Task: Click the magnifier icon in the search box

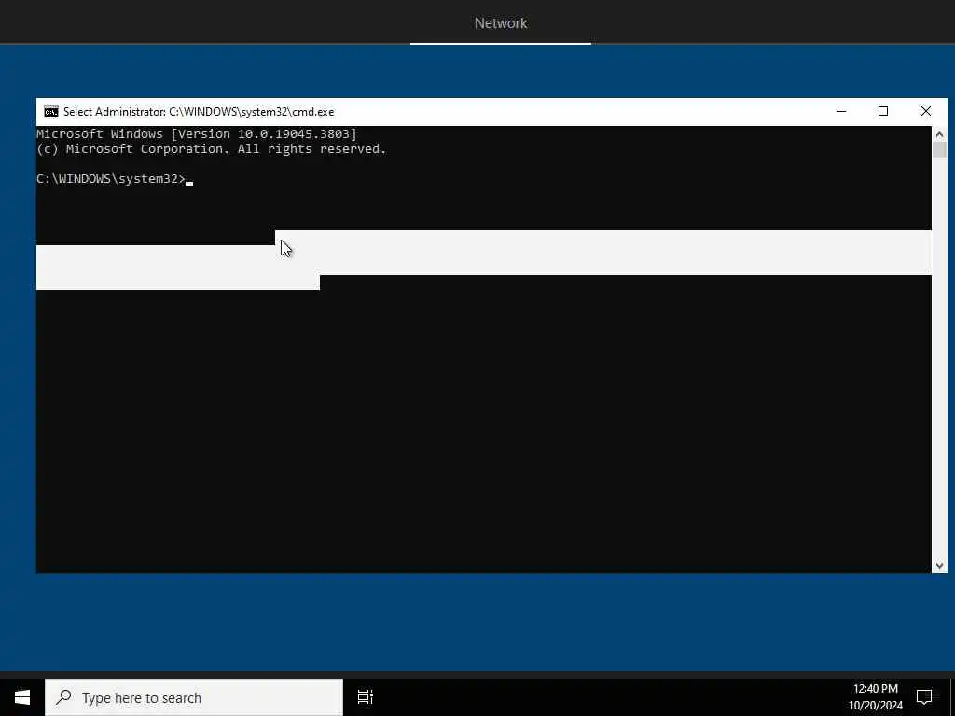Action: pos(63,697)
